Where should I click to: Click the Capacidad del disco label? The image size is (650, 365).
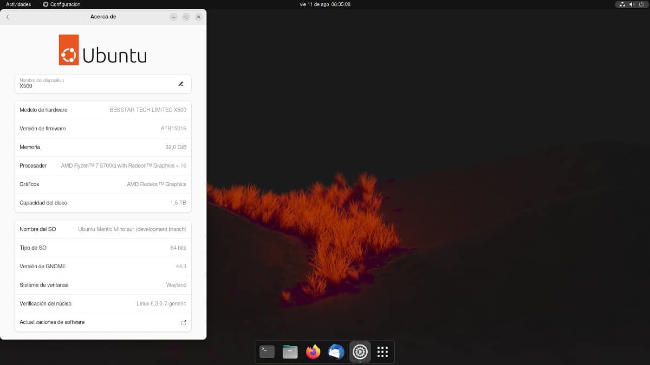click(43, 203)
